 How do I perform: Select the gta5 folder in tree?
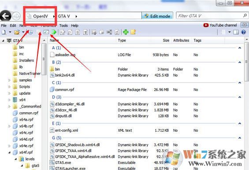tap(35, 166)
